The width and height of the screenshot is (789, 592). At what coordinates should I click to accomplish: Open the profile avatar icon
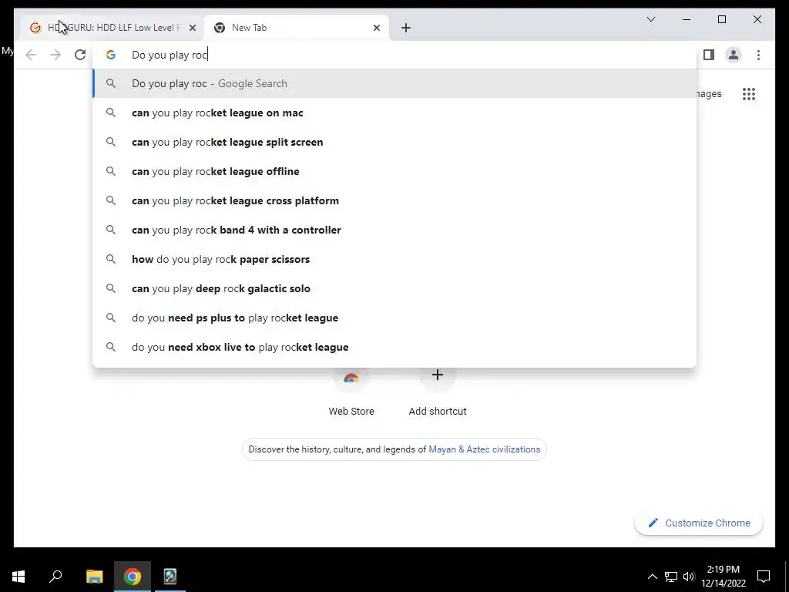734,55
